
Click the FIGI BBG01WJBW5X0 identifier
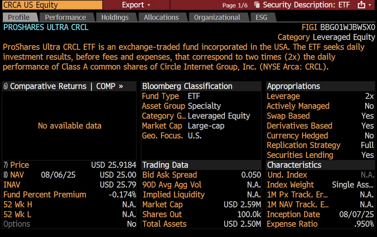click(x=338, y=27)
